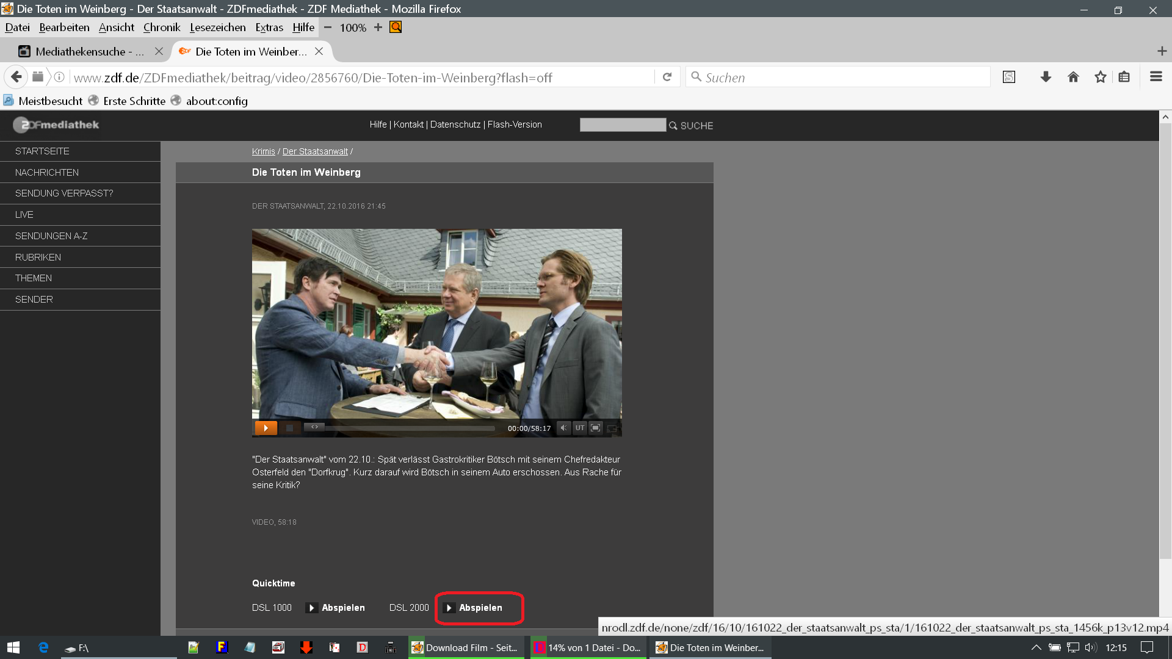
Task: Open the show bookmarks list icon
Action: 1124,77
